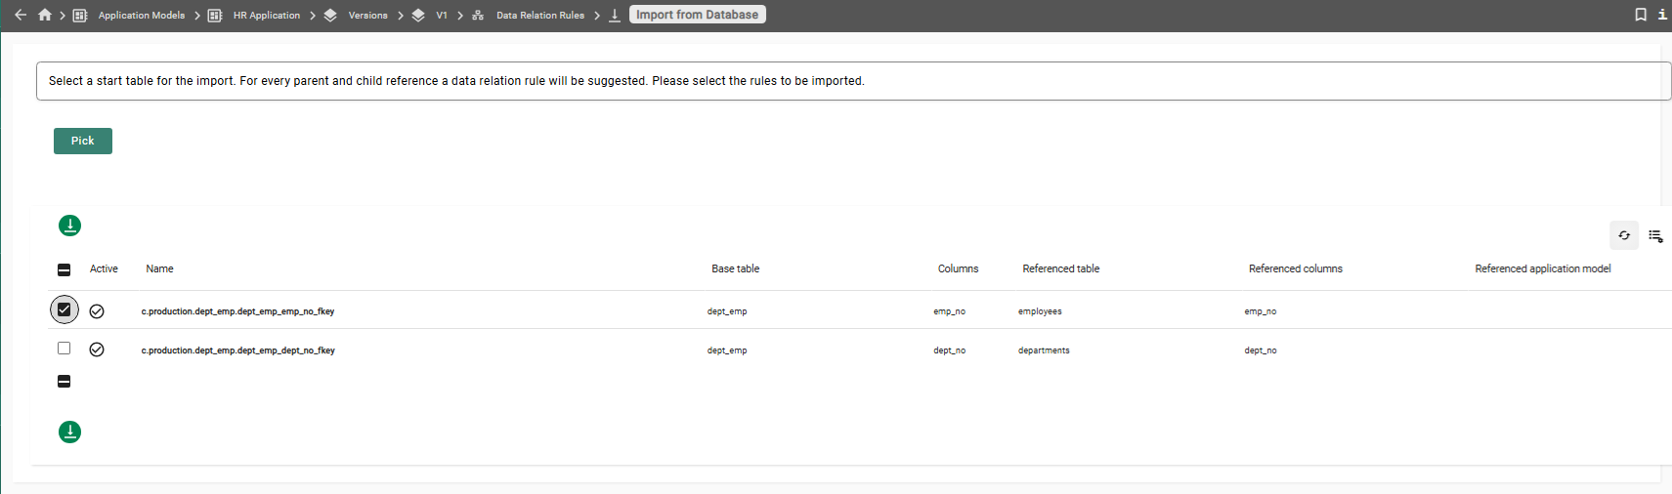Refresh the table with refresh icon
Viewport: 1672px width, 494px height.
click(1624, 235)
